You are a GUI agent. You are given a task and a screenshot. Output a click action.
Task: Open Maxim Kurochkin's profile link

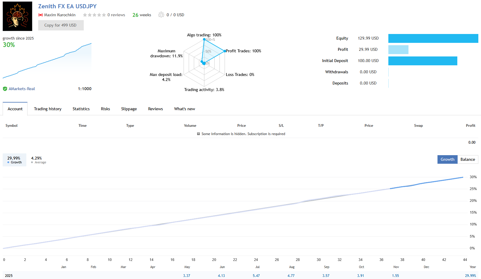(x=60, y=15)
